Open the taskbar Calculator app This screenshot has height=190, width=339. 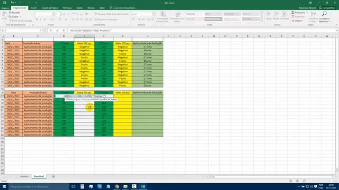coord(82,186)
